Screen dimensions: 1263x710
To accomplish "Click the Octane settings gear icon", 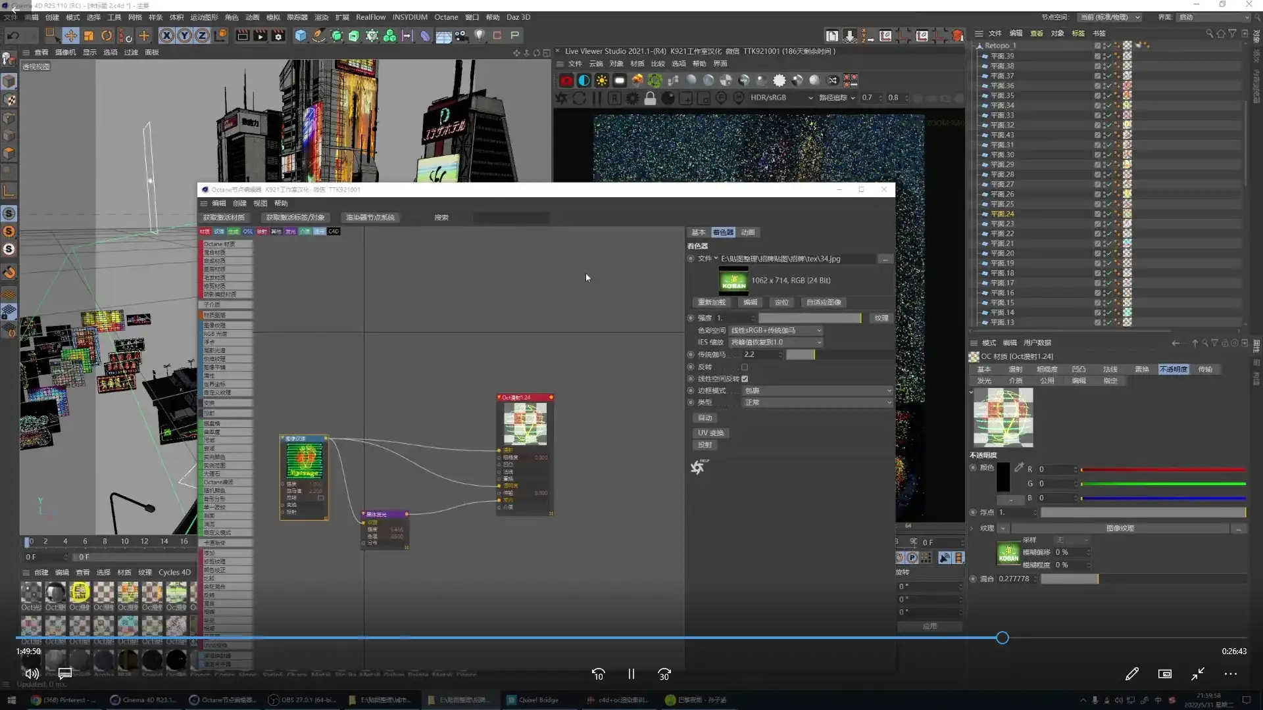I will [632, 98].
